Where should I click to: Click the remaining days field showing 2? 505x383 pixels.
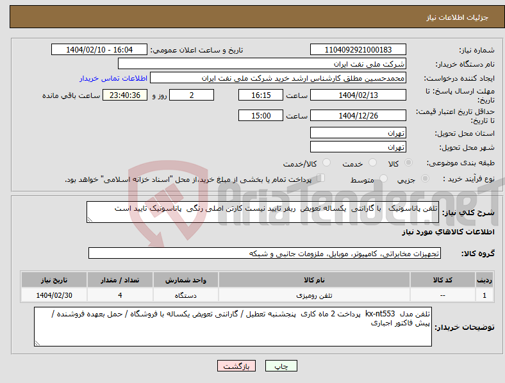click(x=192, y=95)
